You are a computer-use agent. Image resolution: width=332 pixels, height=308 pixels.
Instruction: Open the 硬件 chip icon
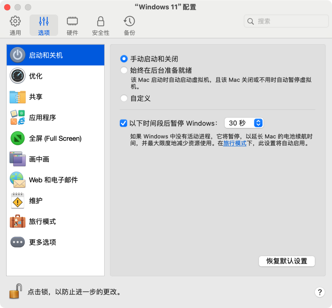point(72,21)
